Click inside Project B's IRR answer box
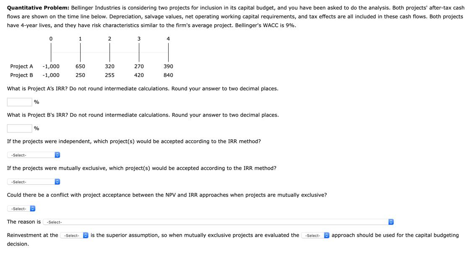The height and width of the screenshot is (254, 467). (19, 128)
